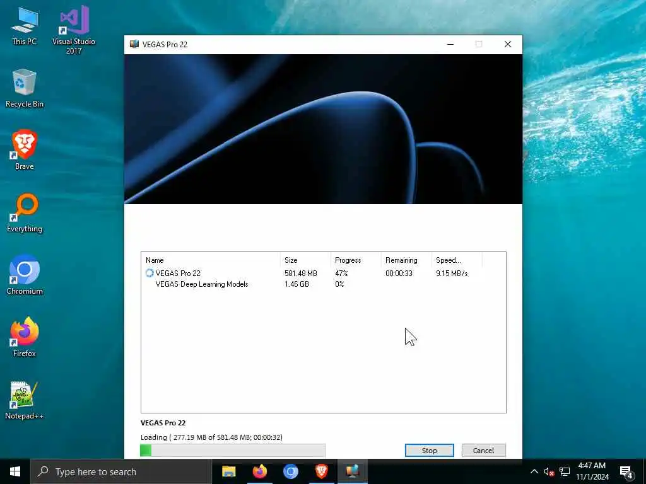This screenshot has width=646, height=484.
Task: Click the Progress column header
Action: tap(356, 260)
